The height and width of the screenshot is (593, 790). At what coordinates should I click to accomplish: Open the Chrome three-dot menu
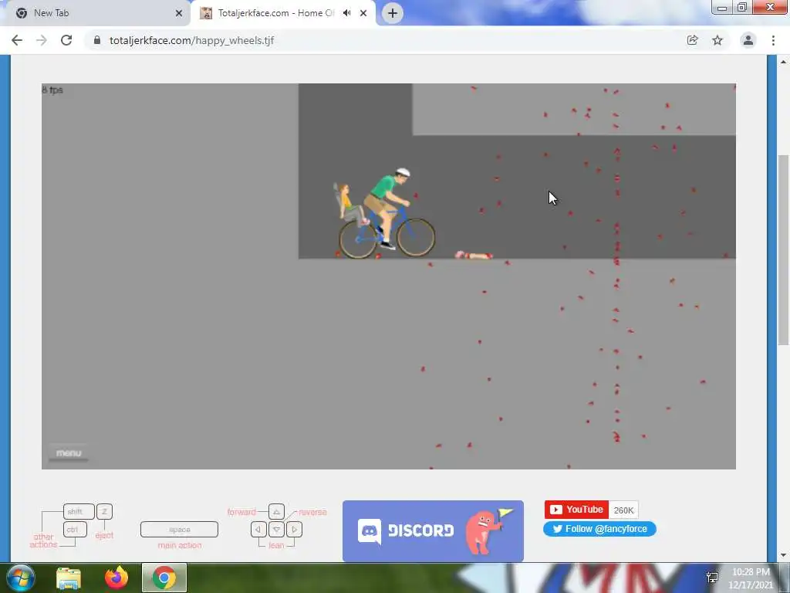773,40
